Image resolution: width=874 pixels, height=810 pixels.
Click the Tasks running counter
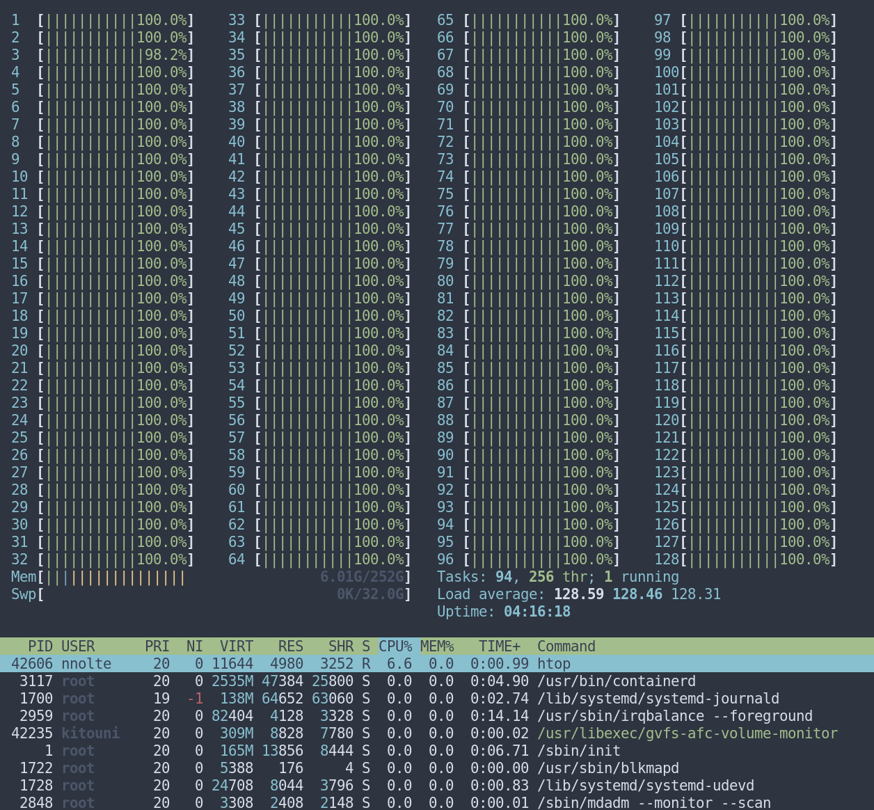click(x=557, y=576)
